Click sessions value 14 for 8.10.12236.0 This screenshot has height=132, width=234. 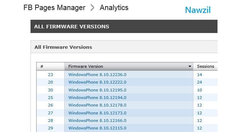(x=200, y=75)
